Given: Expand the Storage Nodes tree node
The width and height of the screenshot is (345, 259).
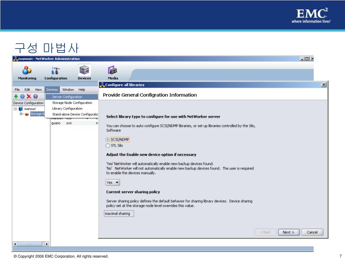Looking at the screenshot, I should (21, 114).
